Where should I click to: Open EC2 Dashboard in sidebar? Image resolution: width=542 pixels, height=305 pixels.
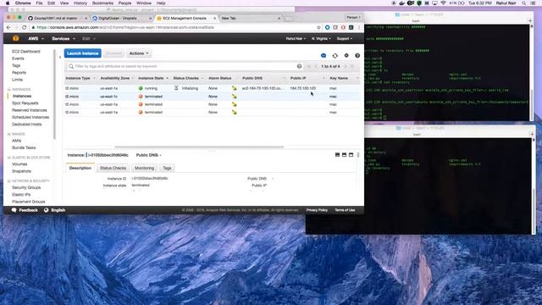26,51
